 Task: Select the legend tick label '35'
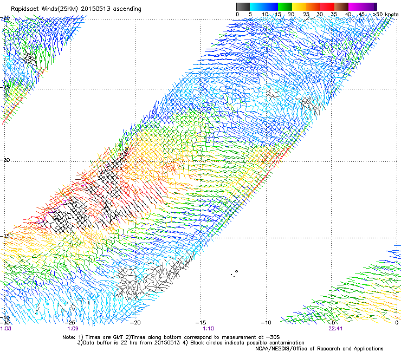(334, 15)
